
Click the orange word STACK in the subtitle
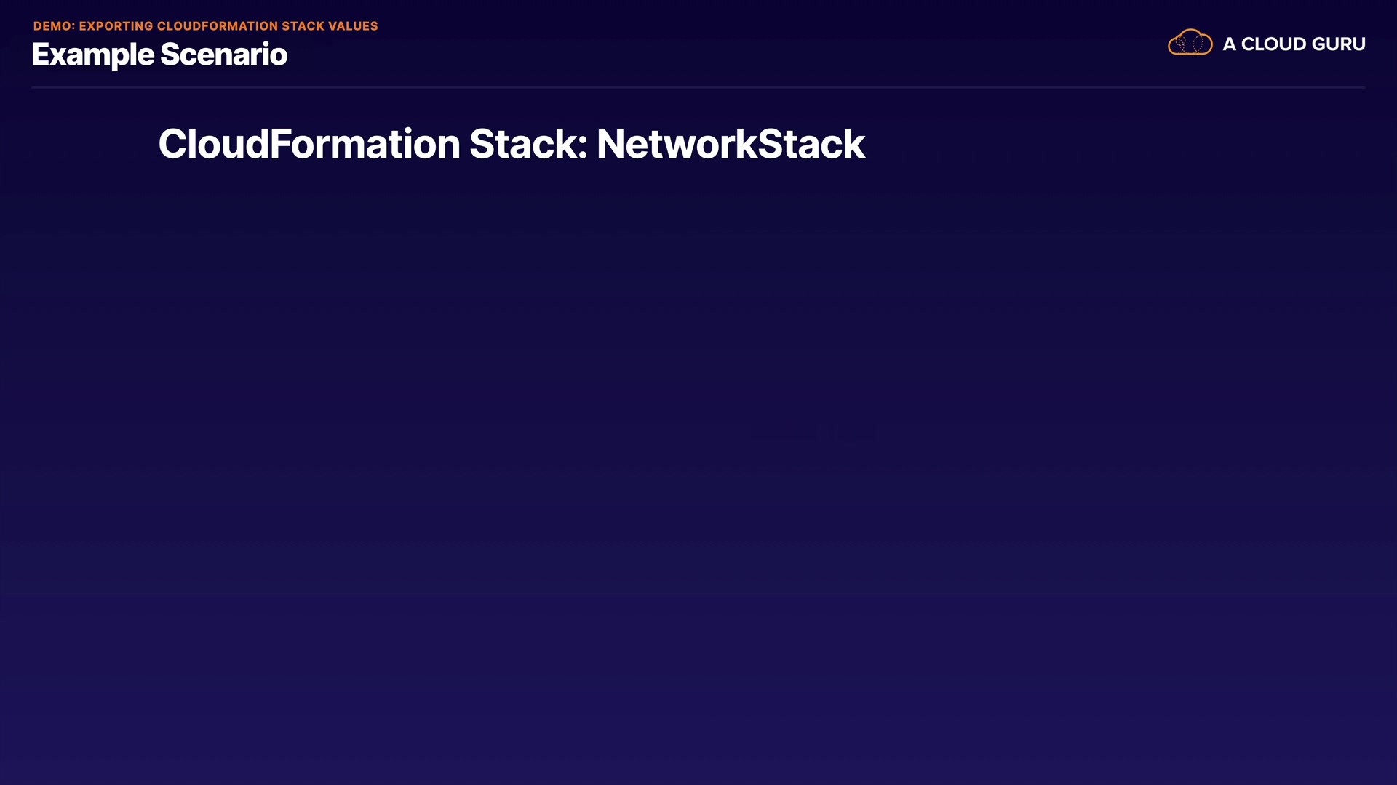point(303,26)
